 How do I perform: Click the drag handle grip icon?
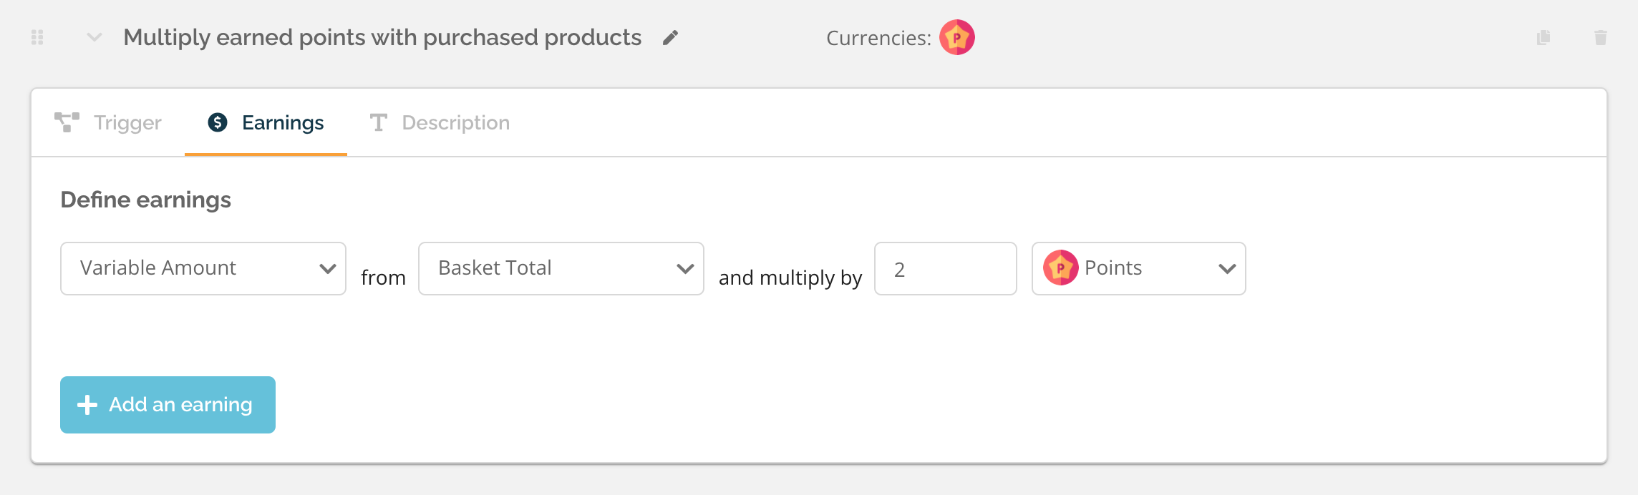click(x=37, y=37)
